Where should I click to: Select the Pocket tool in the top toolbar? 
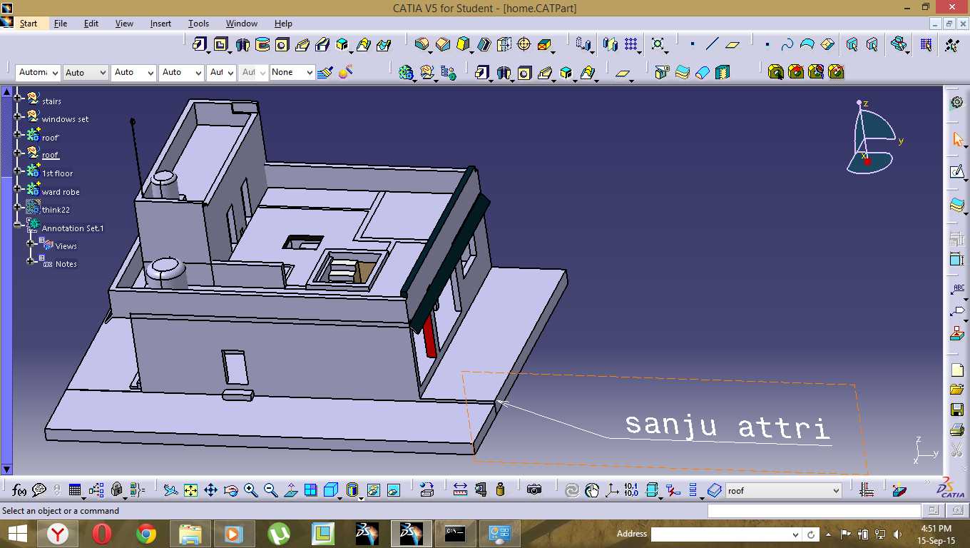coord(220,44)
